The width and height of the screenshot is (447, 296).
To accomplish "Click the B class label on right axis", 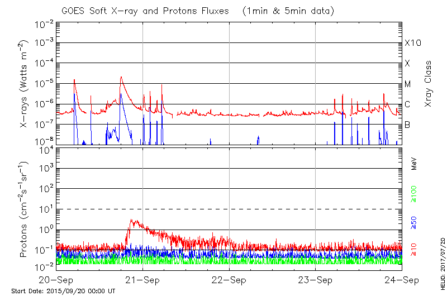I will click(x=407, y=125).
